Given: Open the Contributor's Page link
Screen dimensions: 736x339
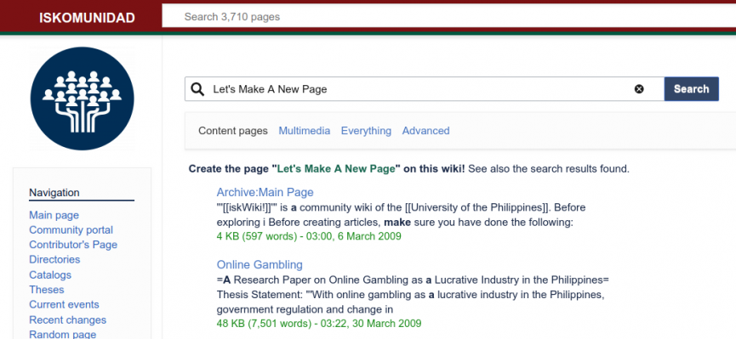Looking at the screenshot, I should click(x=73, y=245).
